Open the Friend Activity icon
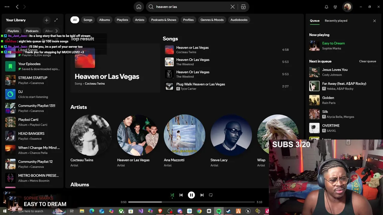Image resolution: width=383 pixels, height=215 pixels. 335,7
